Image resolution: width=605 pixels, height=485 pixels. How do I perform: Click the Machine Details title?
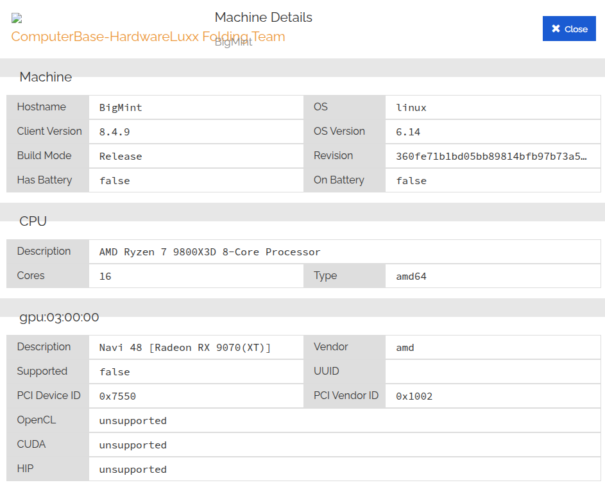[x=264, y=17]
